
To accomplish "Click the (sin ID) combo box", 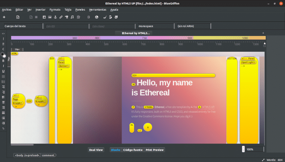I will pos(67,26).
